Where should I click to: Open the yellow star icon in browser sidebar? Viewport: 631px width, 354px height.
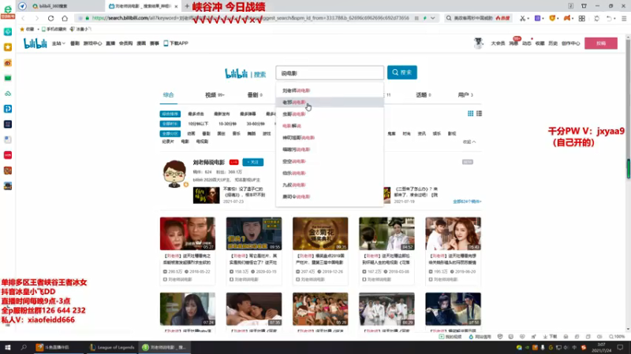[8, 47]
